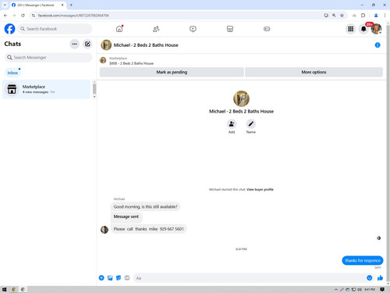Open the notifications bell
The height and width of the screenshot is (293, 390).
363,29
